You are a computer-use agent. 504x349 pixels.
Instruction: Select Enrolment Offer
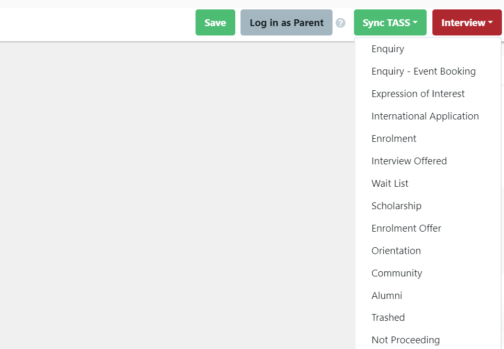tap(406, 228)
